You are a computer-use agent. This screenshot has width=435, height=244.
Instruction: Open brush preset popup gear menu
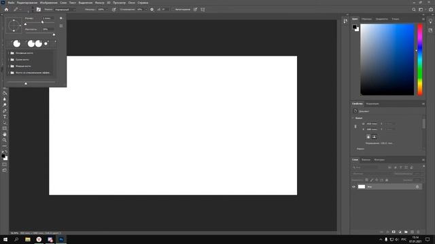pyautogui.click(x=61, y=18)
